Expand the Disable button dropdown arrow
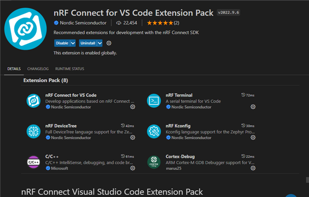Viewport: 309px width, 197px height. coord(73,43)
